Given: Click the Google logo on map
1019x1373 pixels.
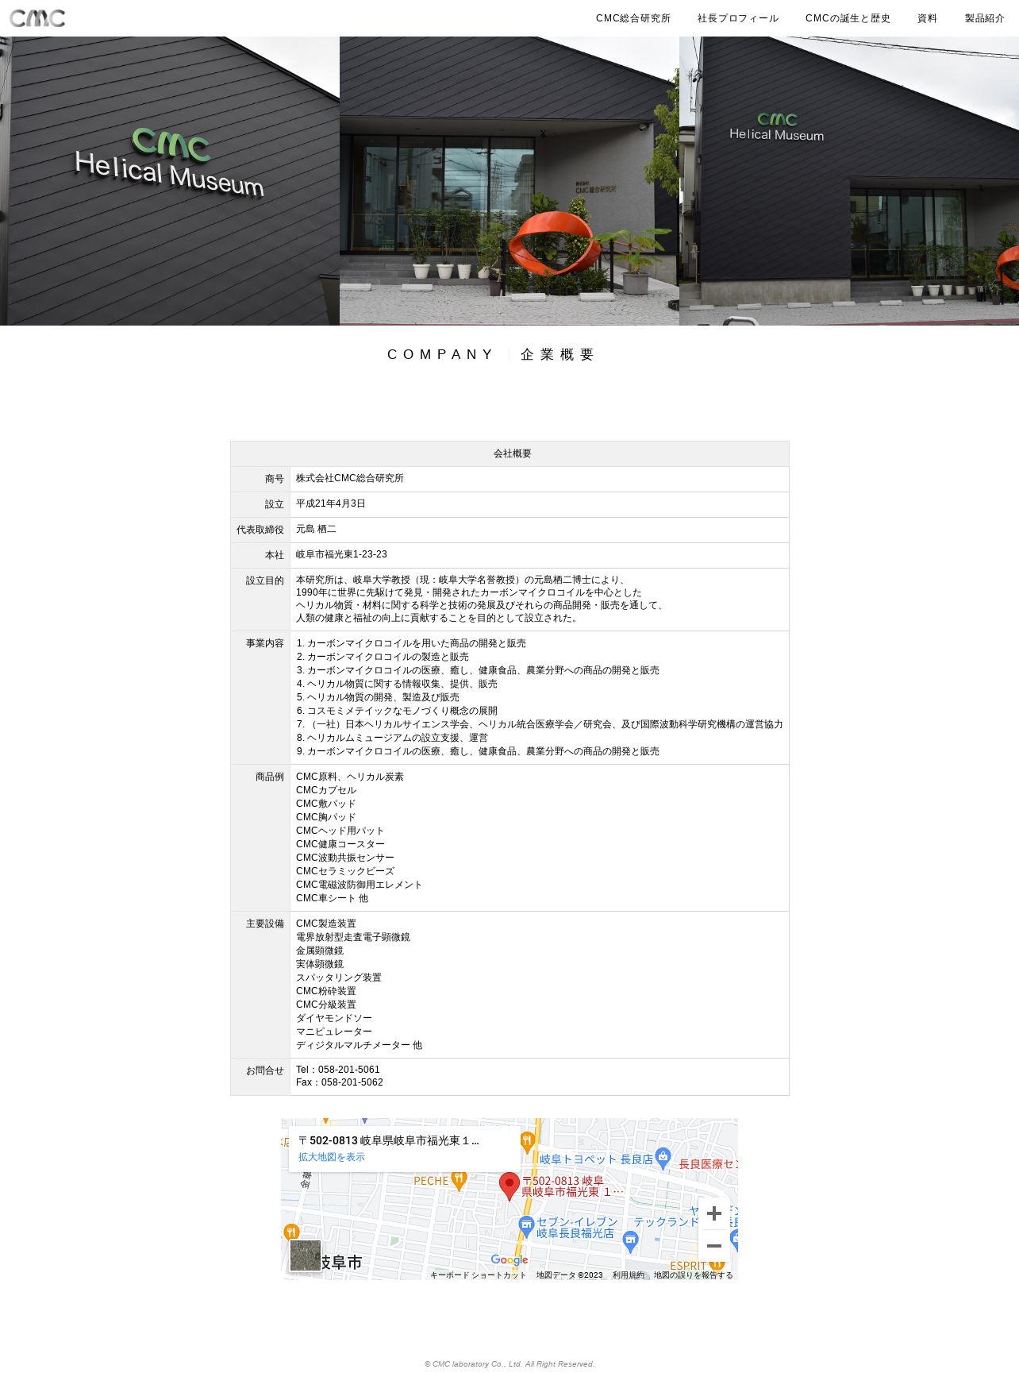Looking at the screenshot, I should (x=509, y=1260).
